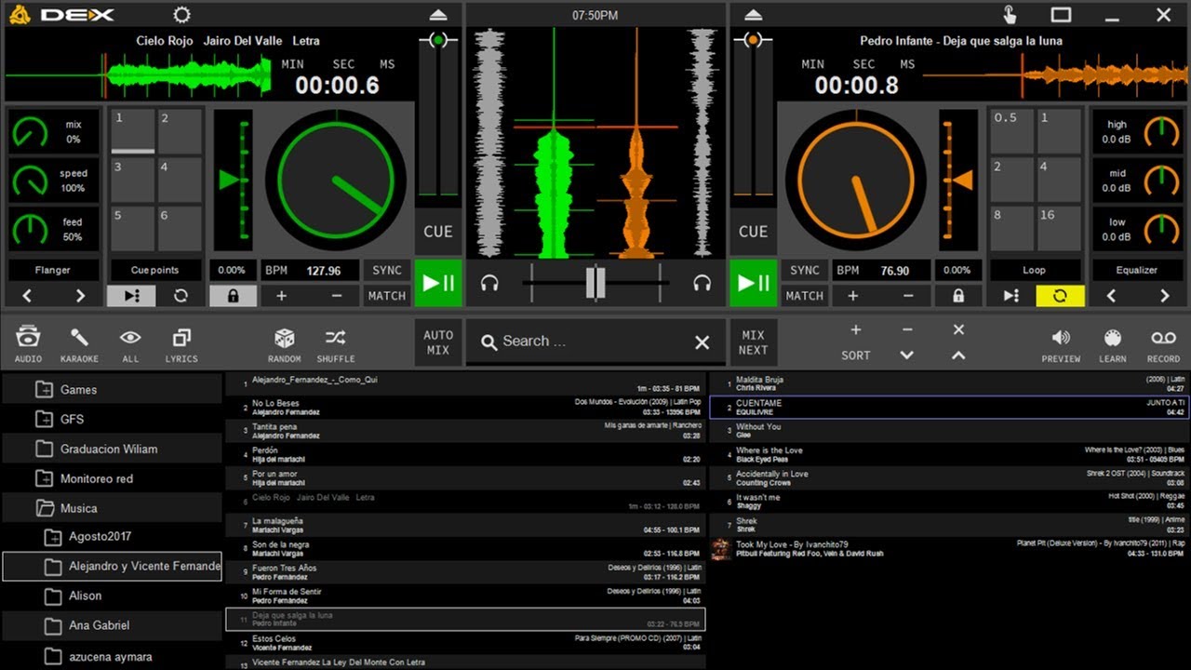This screenshot has width=1191, height=670.
Task: Click the right deck loop play-mode icon
Action: (x=1011, y=296)
